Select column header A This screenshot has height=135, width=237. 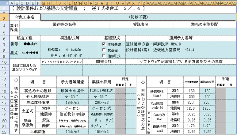click(x=12, y=3)
